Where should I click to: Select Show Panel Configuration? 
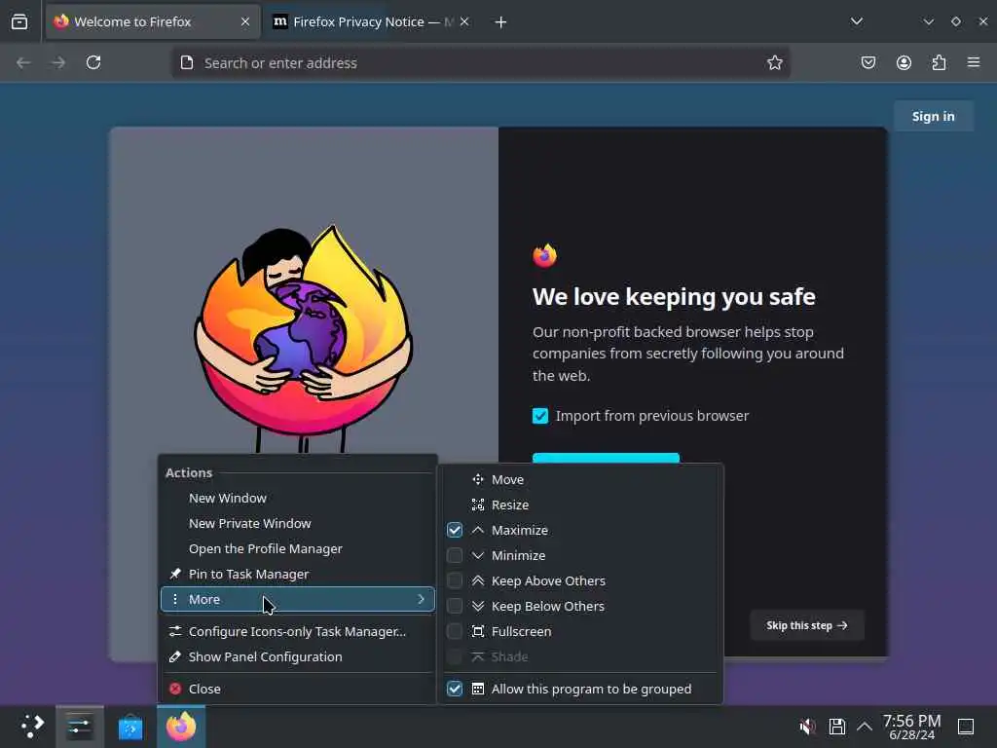point(298,657)
